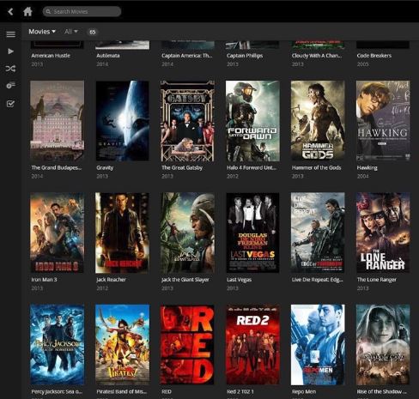Screen dimensions: 419x399
Task: Open the Halo 4 Forward Unto Dawn poster
Action: point(252,121)
